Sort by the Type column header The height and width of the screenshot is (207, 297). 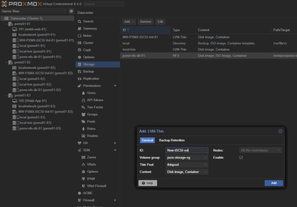pos(183,30)
